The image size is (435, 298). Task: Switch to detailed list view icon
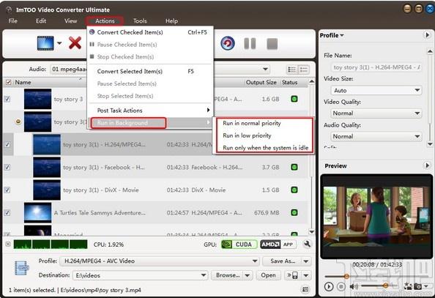click(x=304, y=70)
